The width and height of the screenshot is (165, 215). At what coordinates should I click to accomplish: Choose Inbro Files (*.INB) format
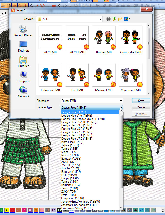coord(90,142)
